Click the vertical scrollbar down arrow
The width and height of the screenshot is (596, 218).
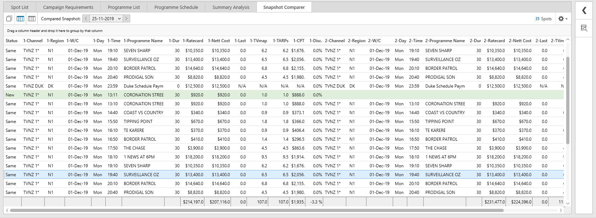[568, 203]
